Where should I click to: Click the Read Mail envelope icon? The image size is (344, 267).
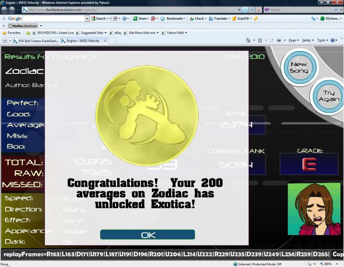[272, 40]
